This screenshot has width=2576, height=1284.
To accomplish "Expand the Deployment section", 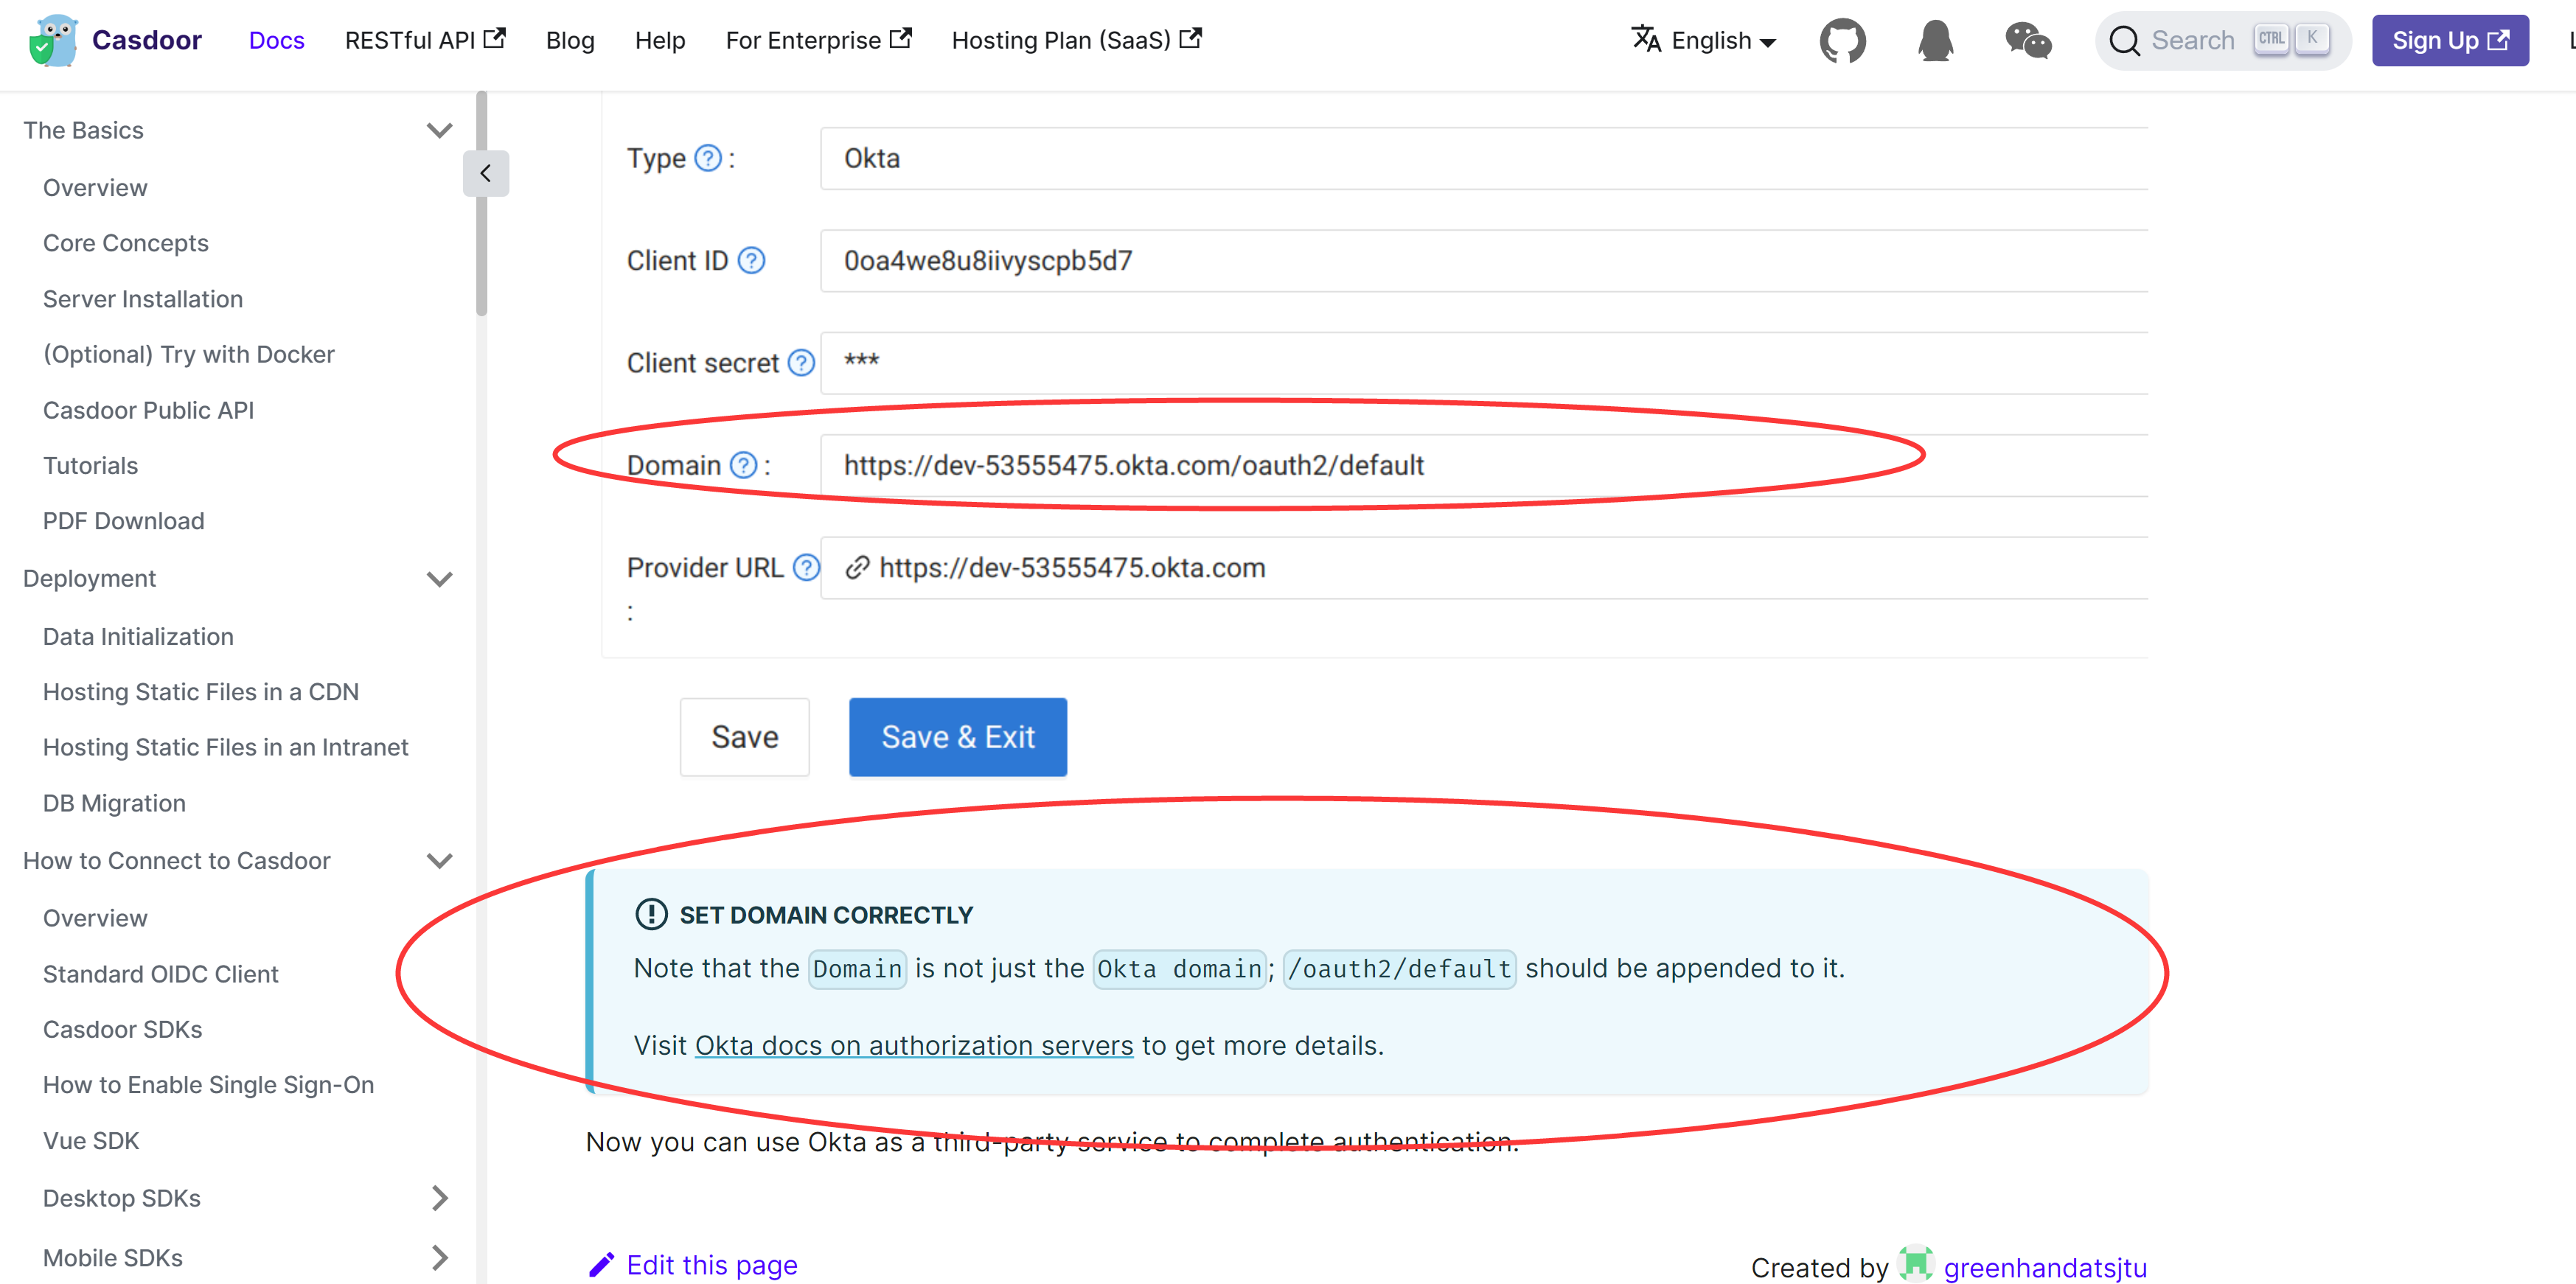I will pos(440,578).
